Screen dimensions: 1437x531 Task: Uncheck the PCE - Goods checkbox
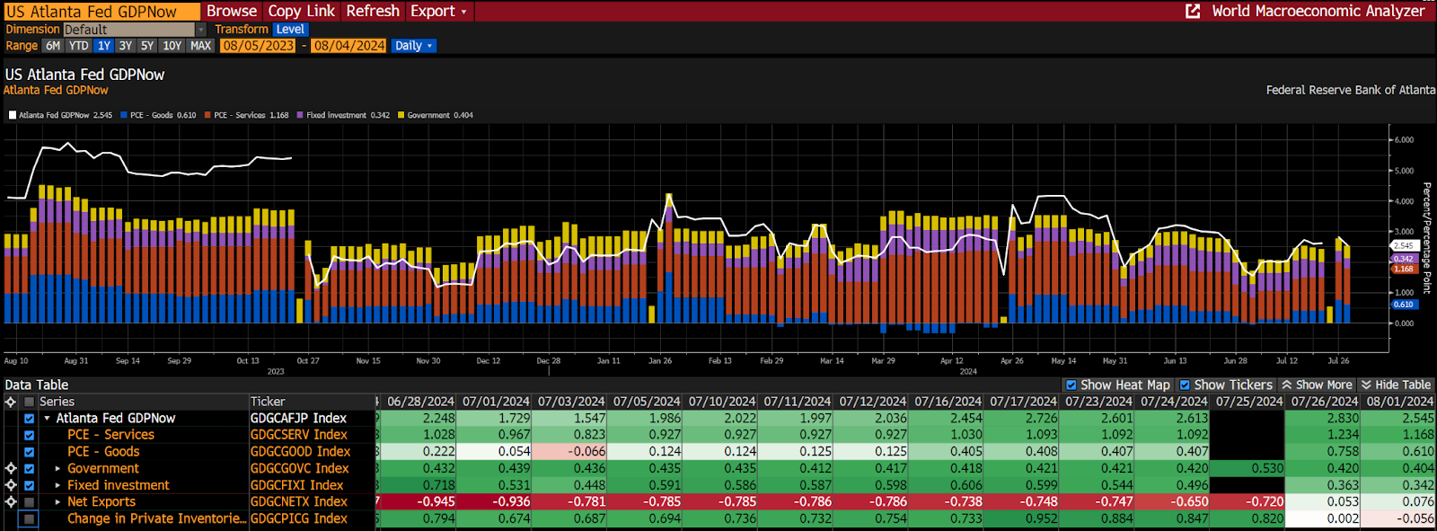tap(30, 452)
